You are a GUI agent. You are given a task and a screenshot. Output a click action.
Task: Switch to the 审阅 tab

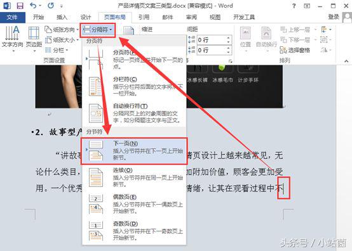point(191,17)
